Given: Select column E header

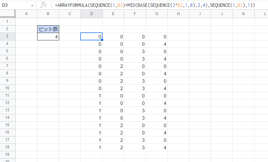Looking at the screenshot, I should [x=113, y=14].
